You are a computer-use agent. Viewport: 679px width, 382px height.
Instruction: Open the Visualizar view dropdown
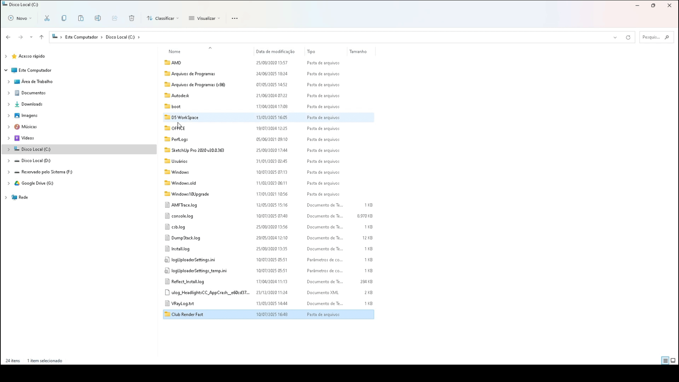[x=205, y=18]
